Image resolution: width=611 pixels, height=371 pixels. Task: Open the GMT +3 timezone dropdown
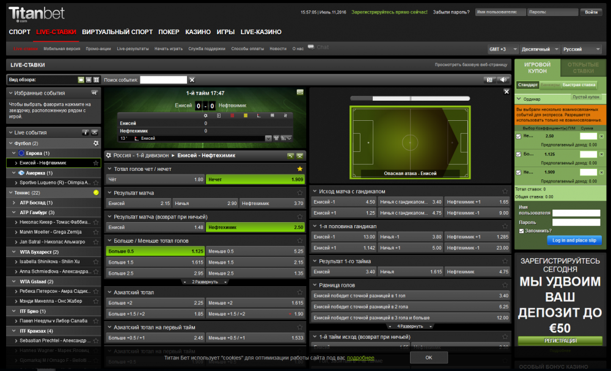click(502, 49)
